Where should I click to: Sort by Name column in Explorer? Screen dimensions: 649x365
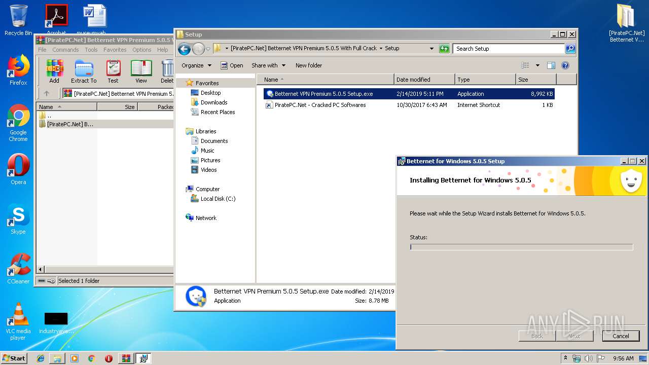pos(326,80)
